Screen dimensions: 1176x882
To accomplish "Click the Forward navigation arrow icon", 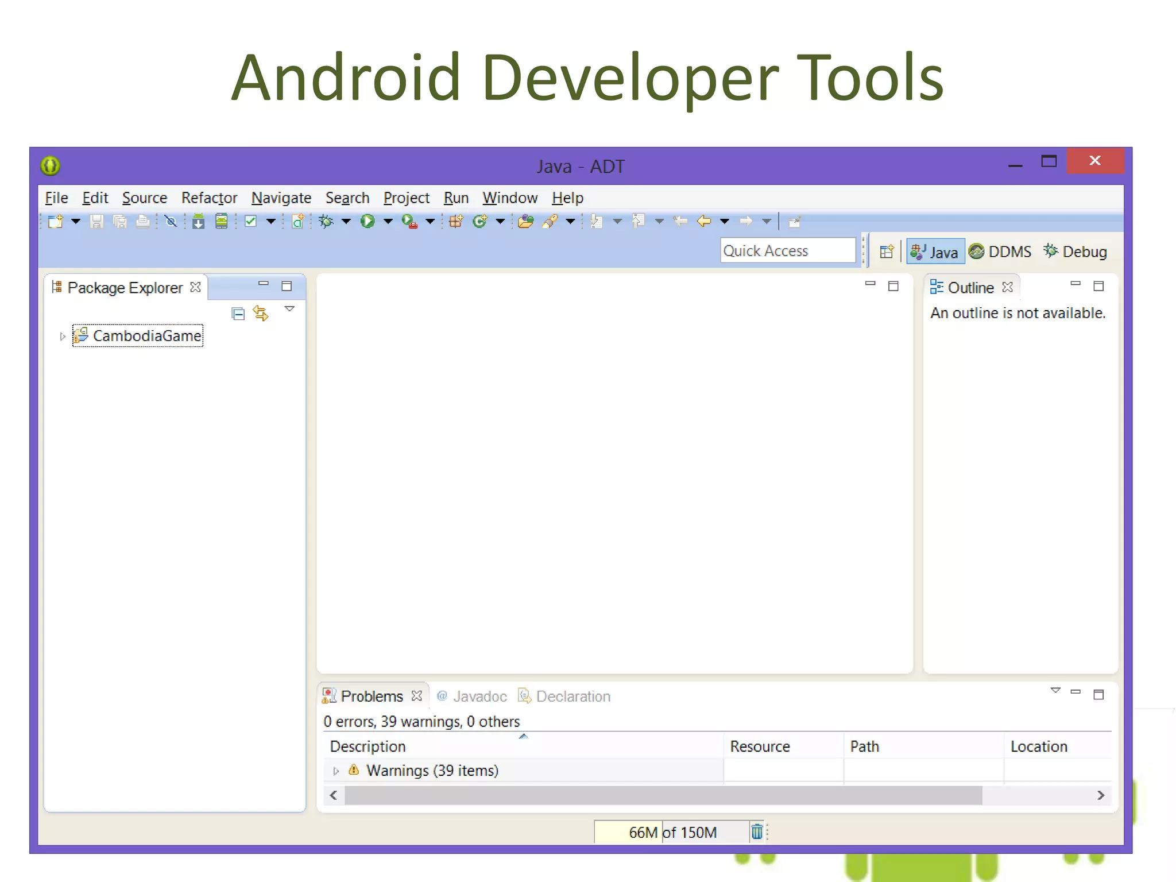I will [746, 221].
